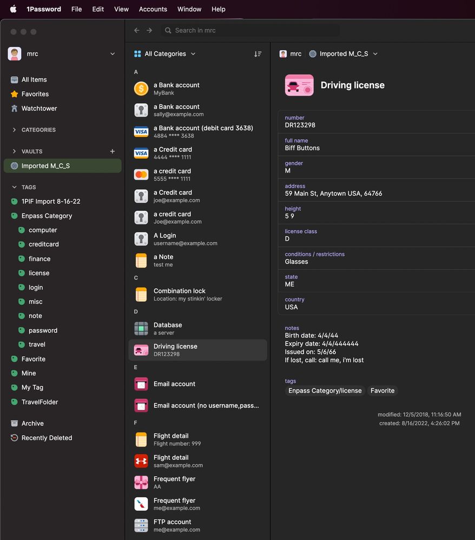Open the Apple menu
Viewport: 475px width, 540px height.
pos(13,9)
